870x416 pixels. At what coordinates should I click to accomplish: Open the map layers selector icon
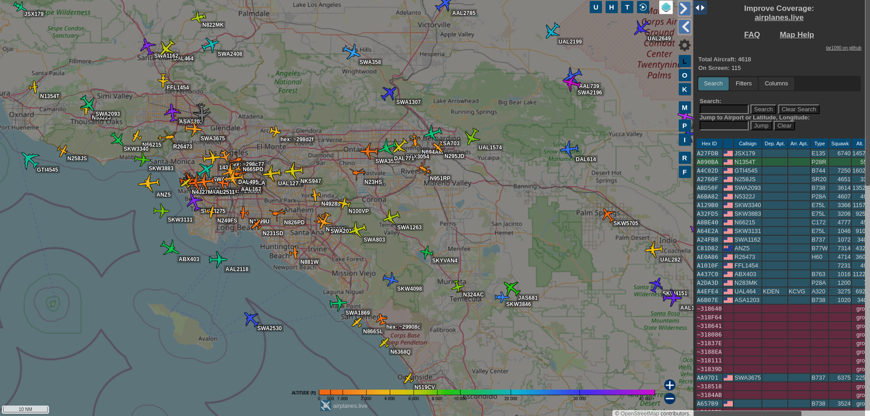click(x=666, y=7)
